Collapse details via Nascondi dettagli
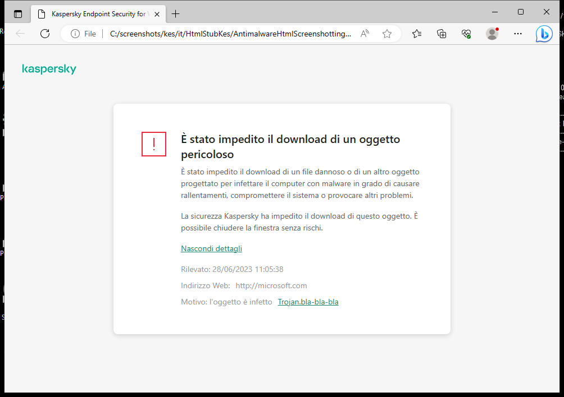564x397 pixels. tap(211, 248)
